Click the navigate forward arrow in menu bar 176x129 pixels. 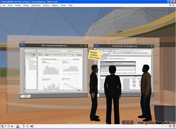click(x=174, y=5)
